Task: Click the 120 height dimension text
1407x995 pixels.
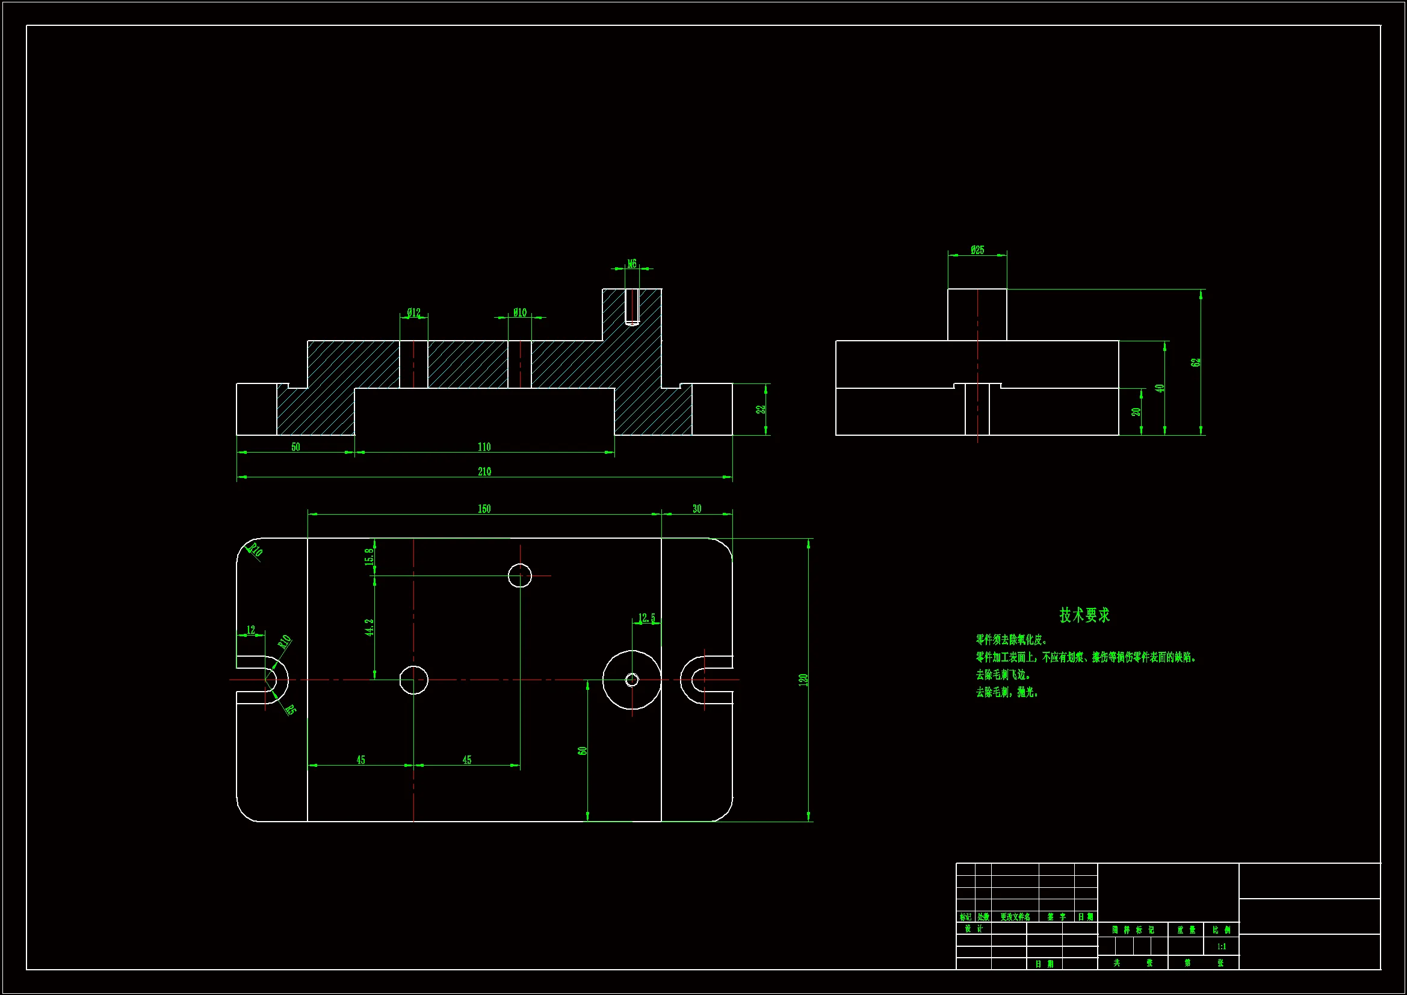Action: pos(803,680)
